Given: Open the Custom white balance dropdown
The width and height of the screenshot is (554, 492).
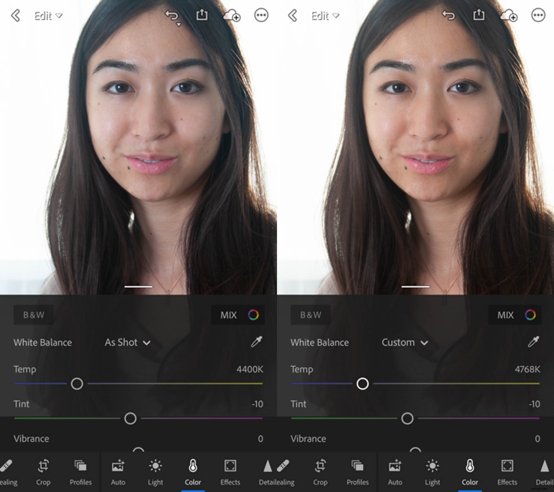Looking at the screenshot, I should coord(404,342).
